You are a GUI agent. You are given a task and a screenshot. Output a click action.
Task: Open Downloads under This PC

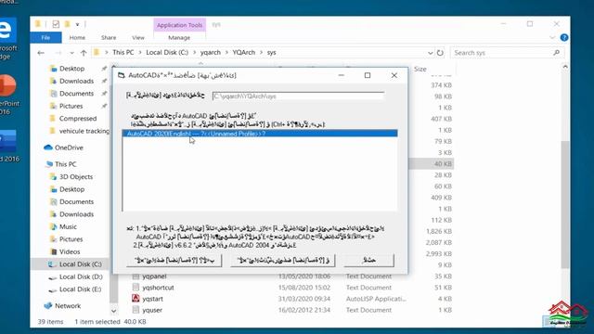[76, 214]
